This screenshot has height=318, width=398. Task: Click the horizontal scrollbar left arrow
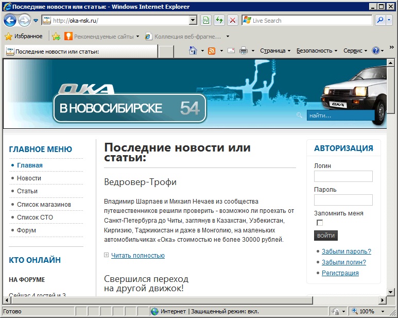[7, 300]
